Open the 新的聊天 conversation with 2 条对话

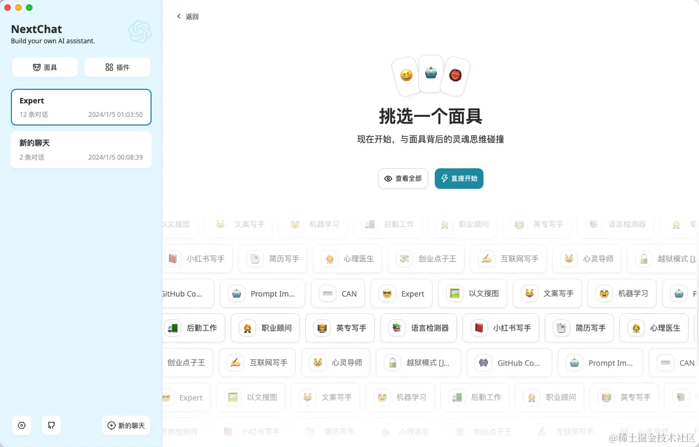(x=81, y=149)
